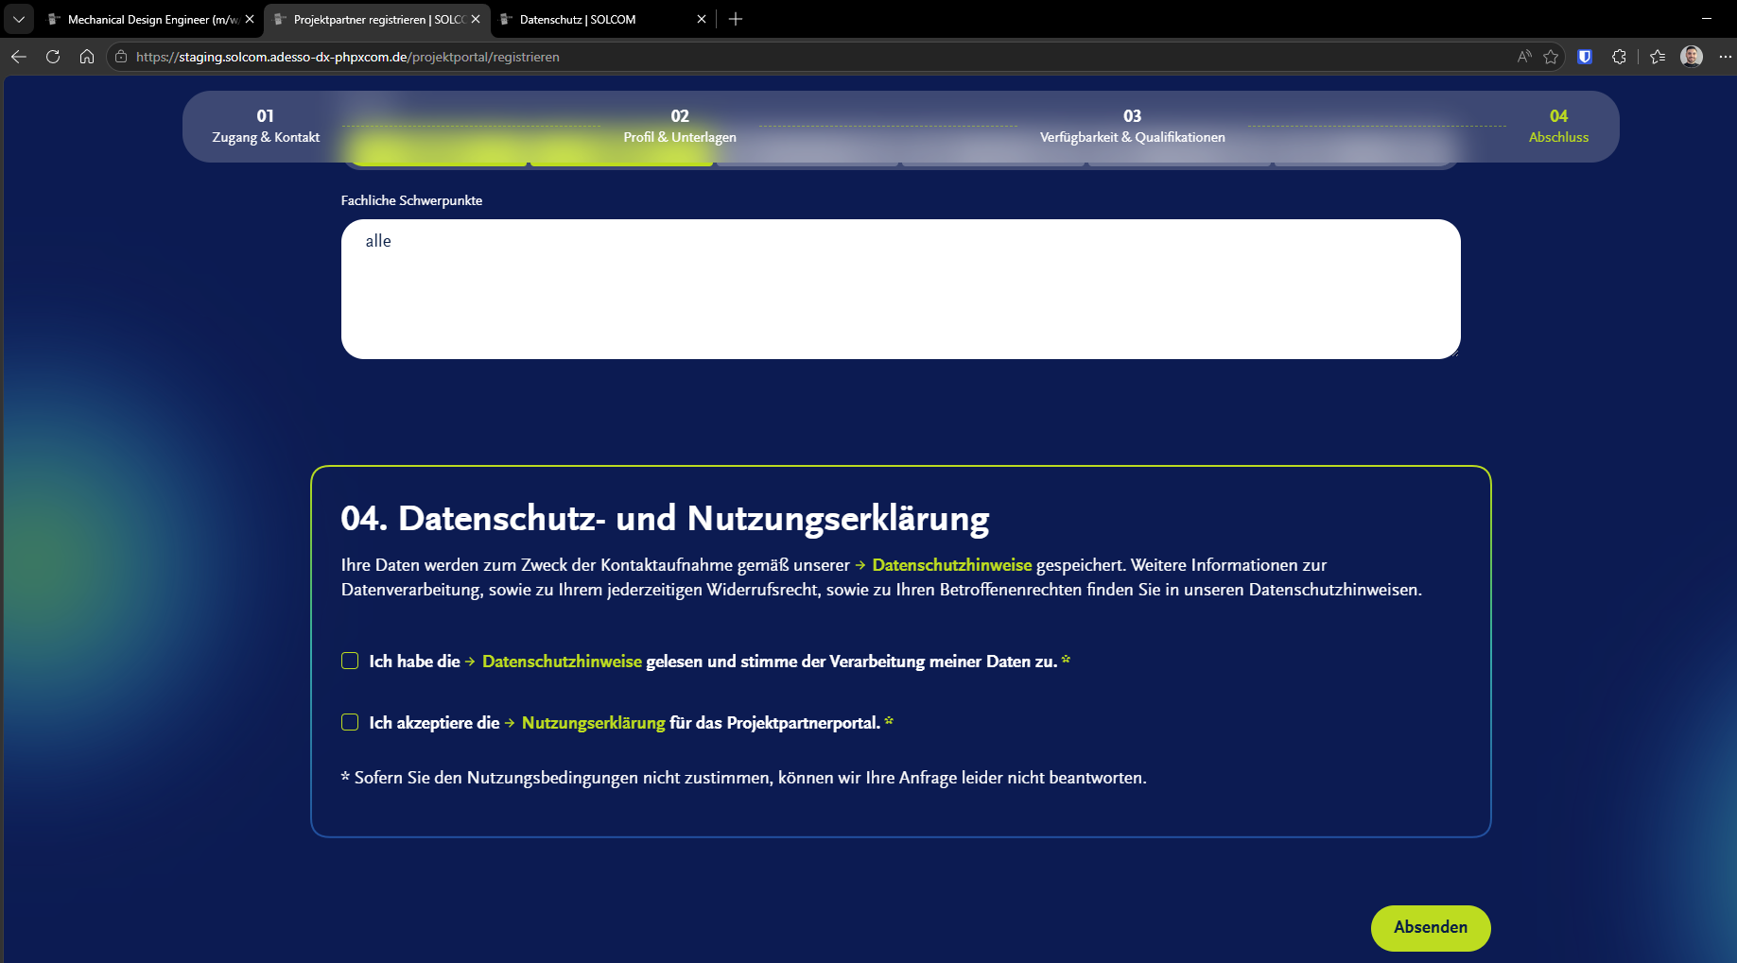Minimize the browser window
1737x963 pixels.
pos(1707,19)
